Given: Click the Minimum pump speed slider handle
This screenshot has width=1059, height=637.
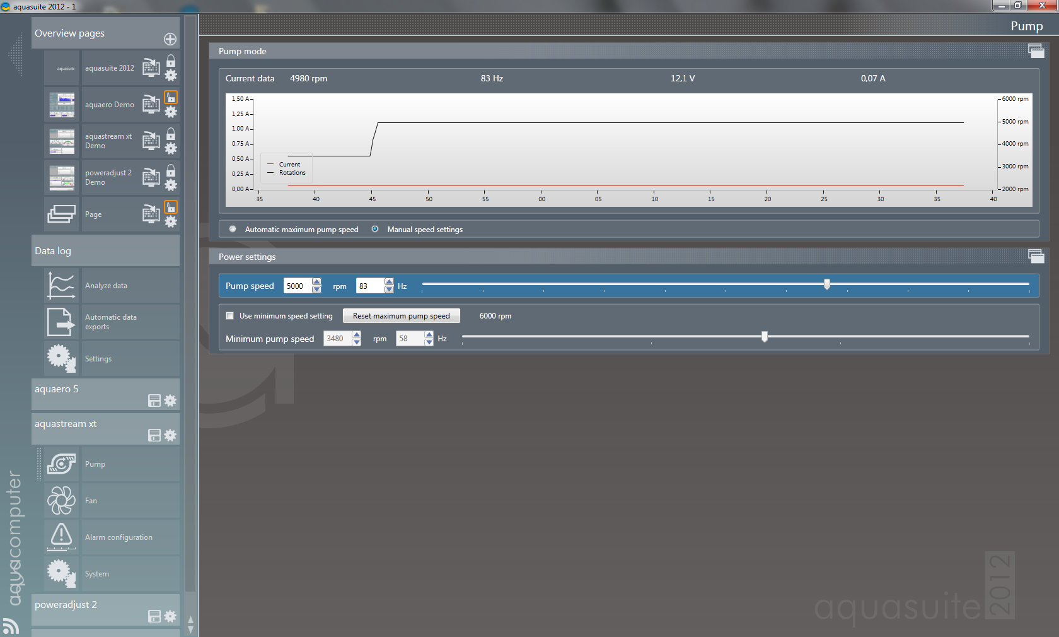Looking at the screenshot, I should 765,337.
